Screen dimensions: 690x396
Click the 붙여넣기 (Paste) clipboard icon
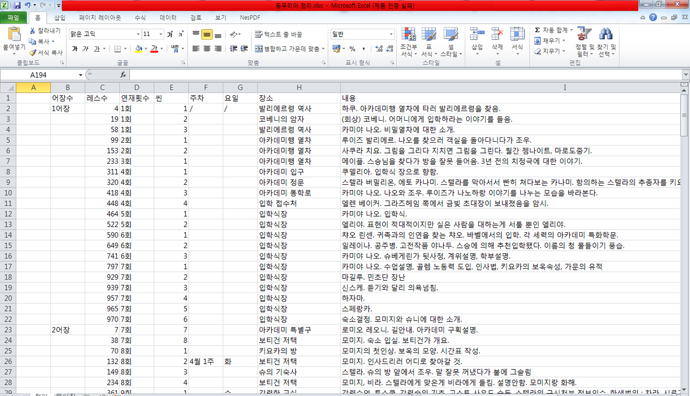(14, 36)
